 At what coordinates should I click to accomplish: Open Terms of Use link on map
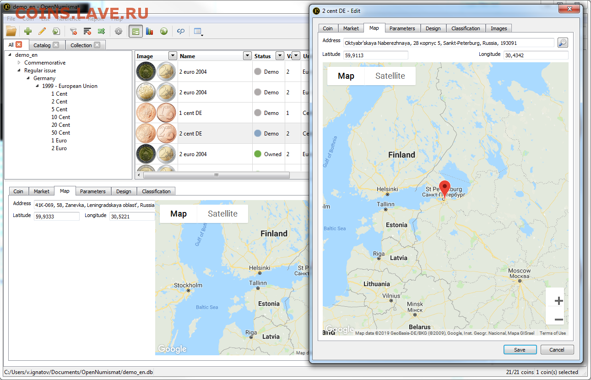tap(553, 333)
